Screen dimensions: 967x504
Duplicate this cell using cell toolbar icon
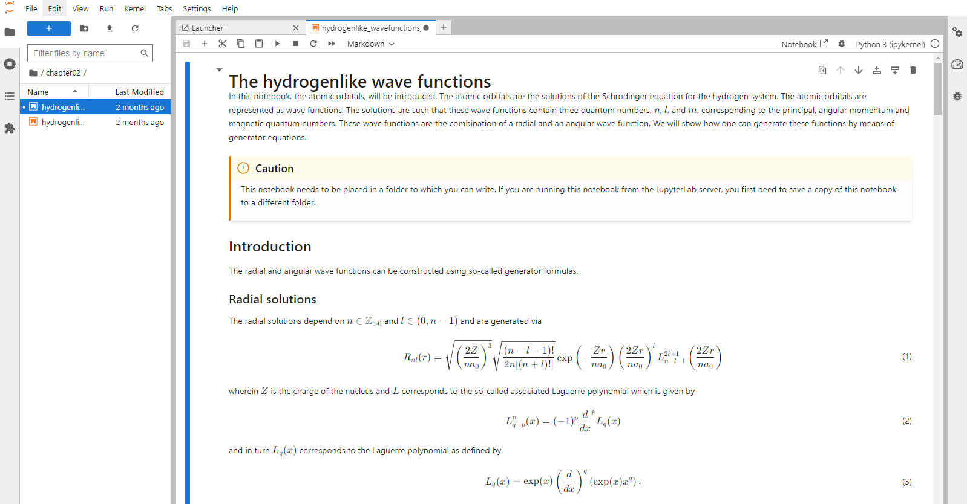822,70
